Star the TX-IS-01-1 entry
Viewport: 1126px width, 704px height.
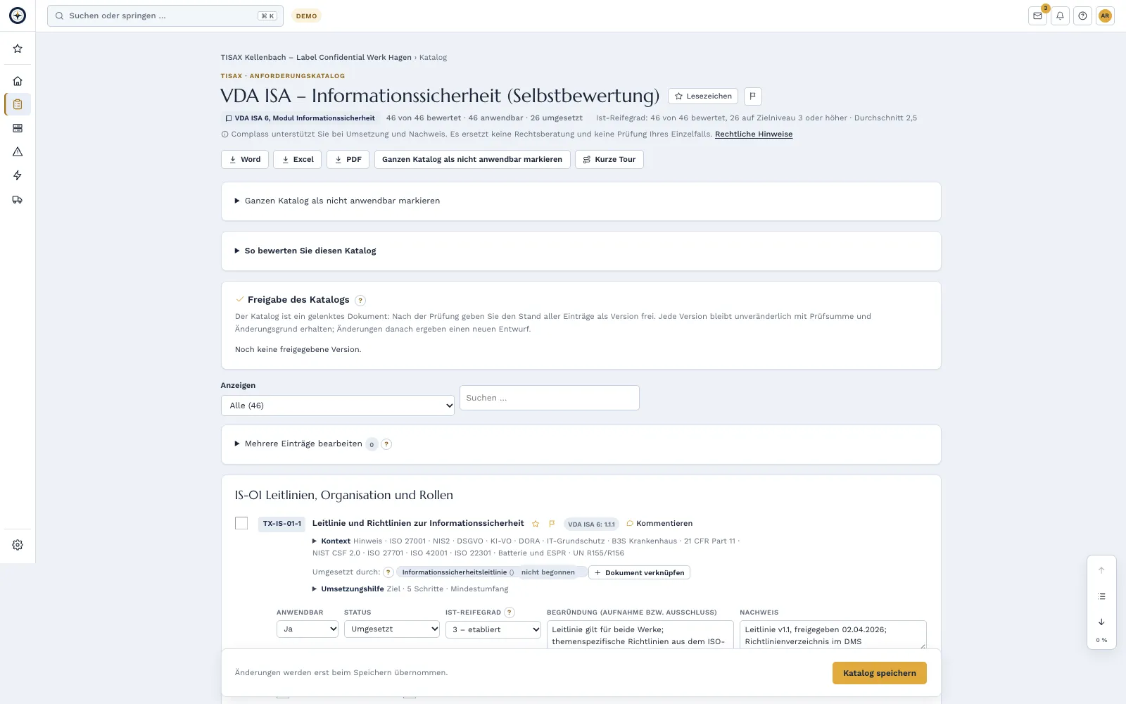[536, 524]
